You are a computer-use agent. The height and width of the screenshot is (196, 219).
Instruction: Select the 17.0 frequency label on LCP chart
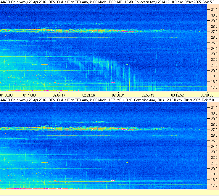(214, 185)
